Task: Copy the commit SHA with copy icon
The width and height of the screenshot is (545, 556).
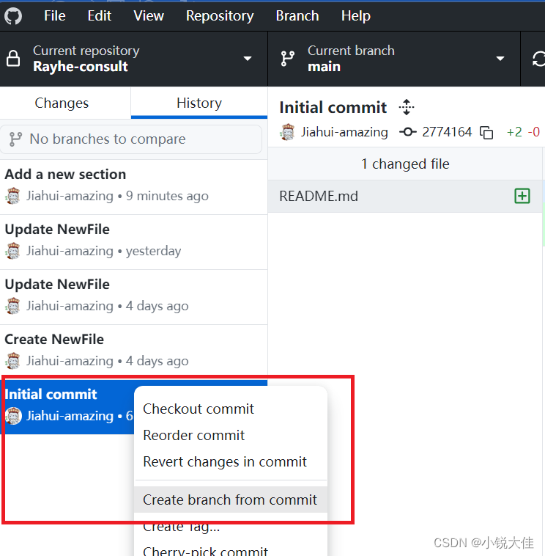Action: click(x=486, y=132)
